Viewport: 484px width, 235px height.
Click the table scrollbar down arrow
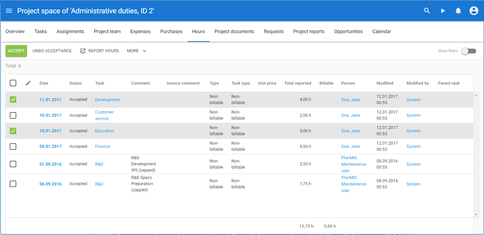click(476, 215)
